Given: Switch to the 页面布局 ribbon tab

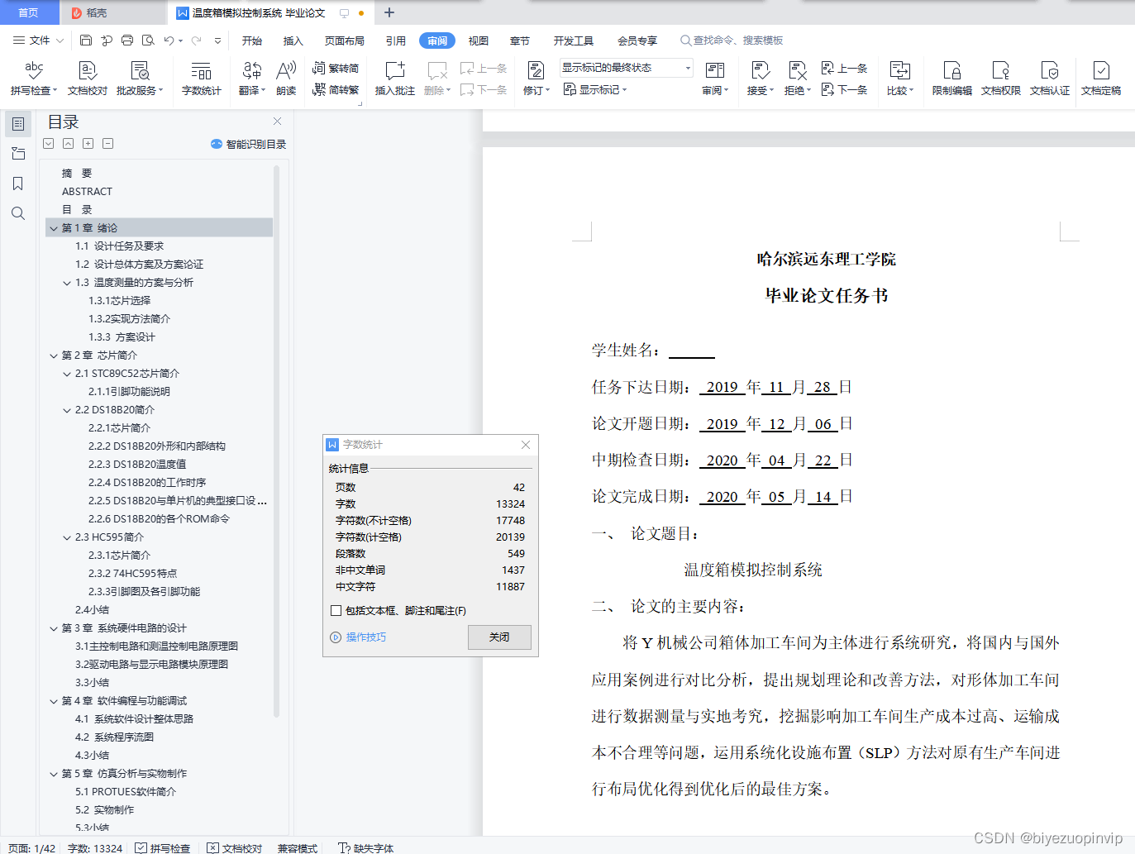Looking at the screenshot, I should 344,40.
